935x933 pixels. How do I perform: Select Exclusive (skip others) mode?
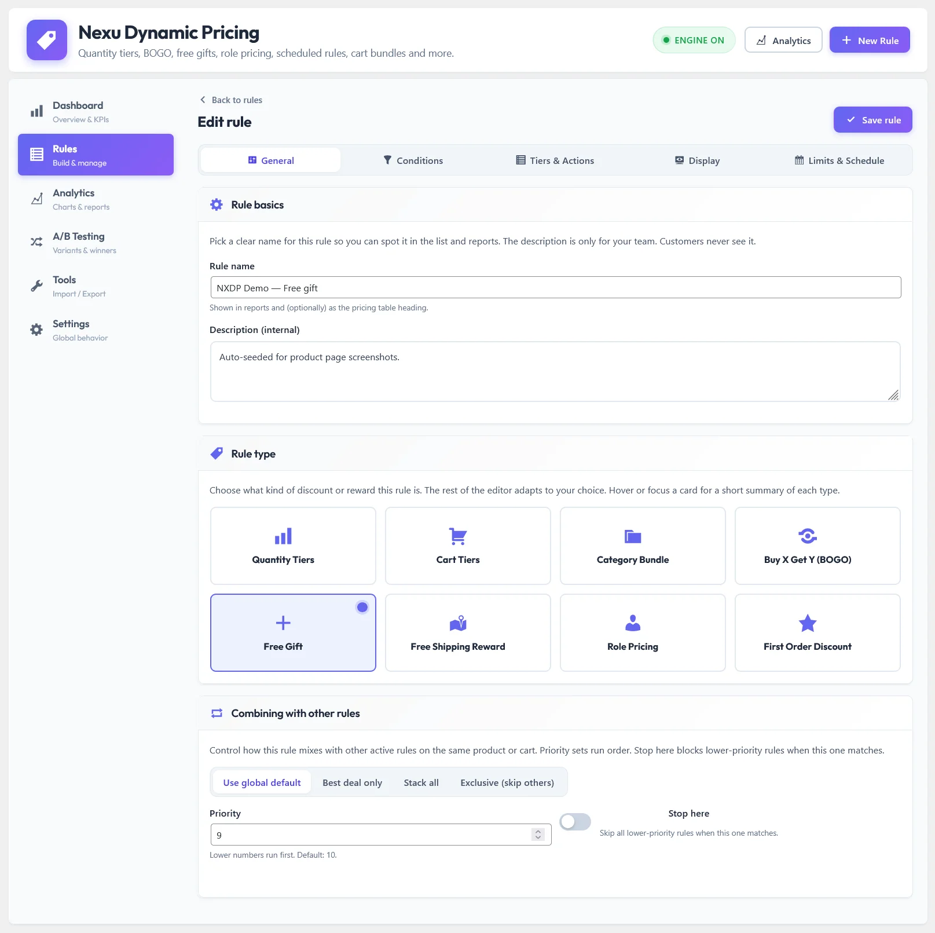[507, 782]
